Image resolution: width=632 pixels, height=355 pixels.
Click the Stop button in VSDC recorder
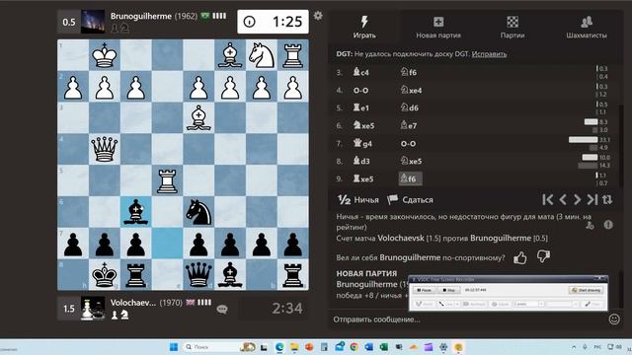tap(448, 290)
